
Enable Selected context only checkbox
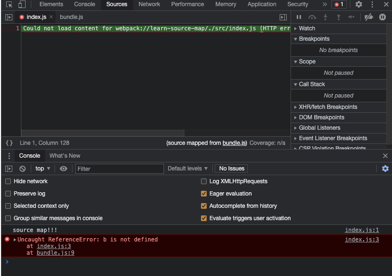8,206
